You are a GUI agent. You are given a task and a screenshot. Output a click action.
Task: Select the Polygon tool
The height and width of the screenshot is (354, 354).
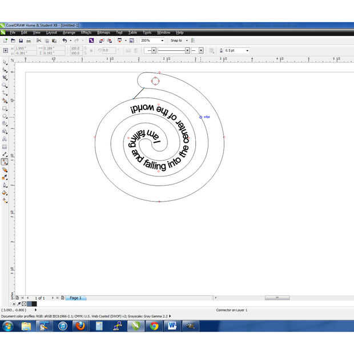click(x=5, y=124)
